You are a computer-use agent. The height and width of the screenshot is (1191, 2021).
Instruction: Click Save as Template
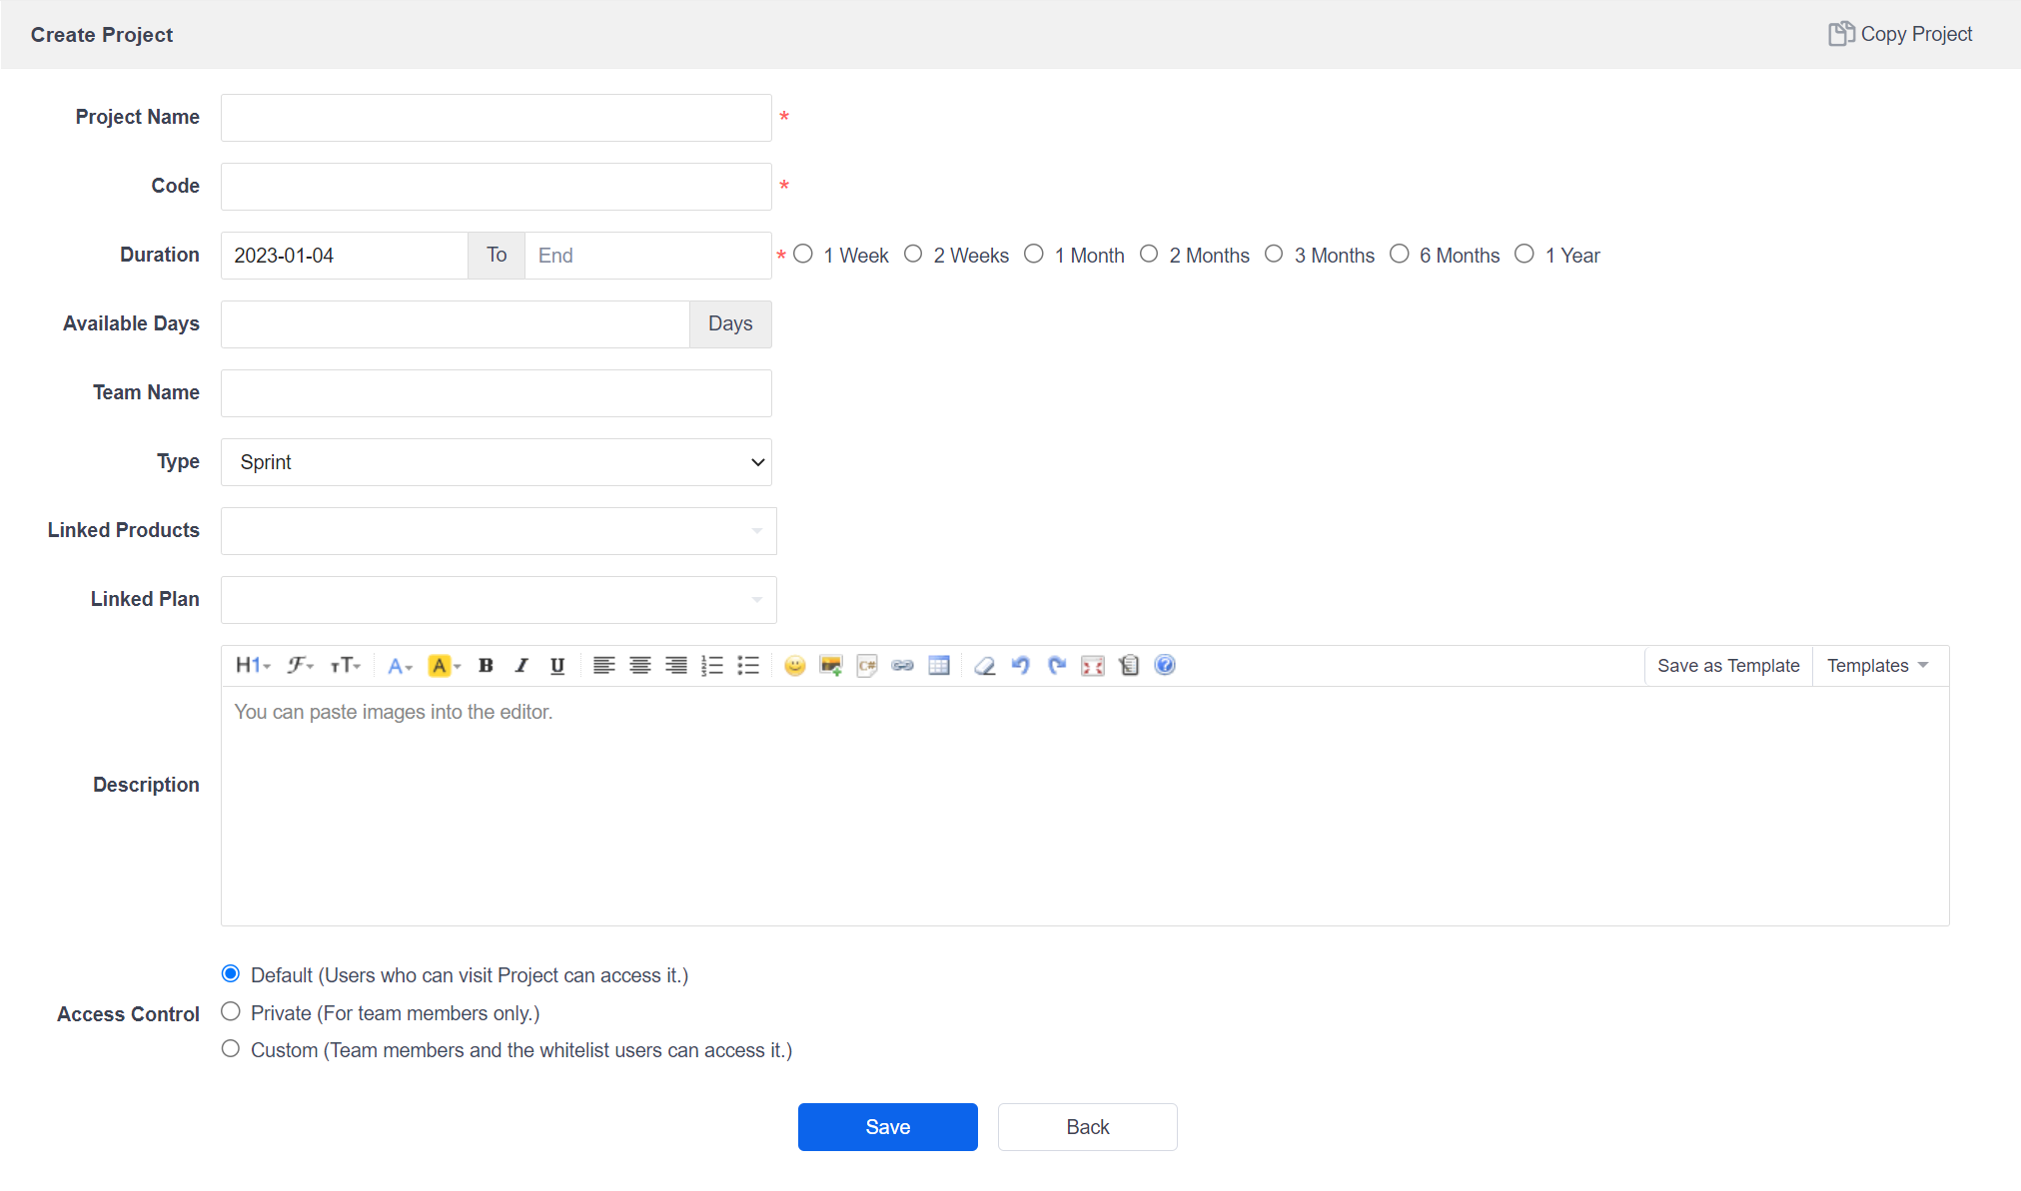tap(1727, 666)
